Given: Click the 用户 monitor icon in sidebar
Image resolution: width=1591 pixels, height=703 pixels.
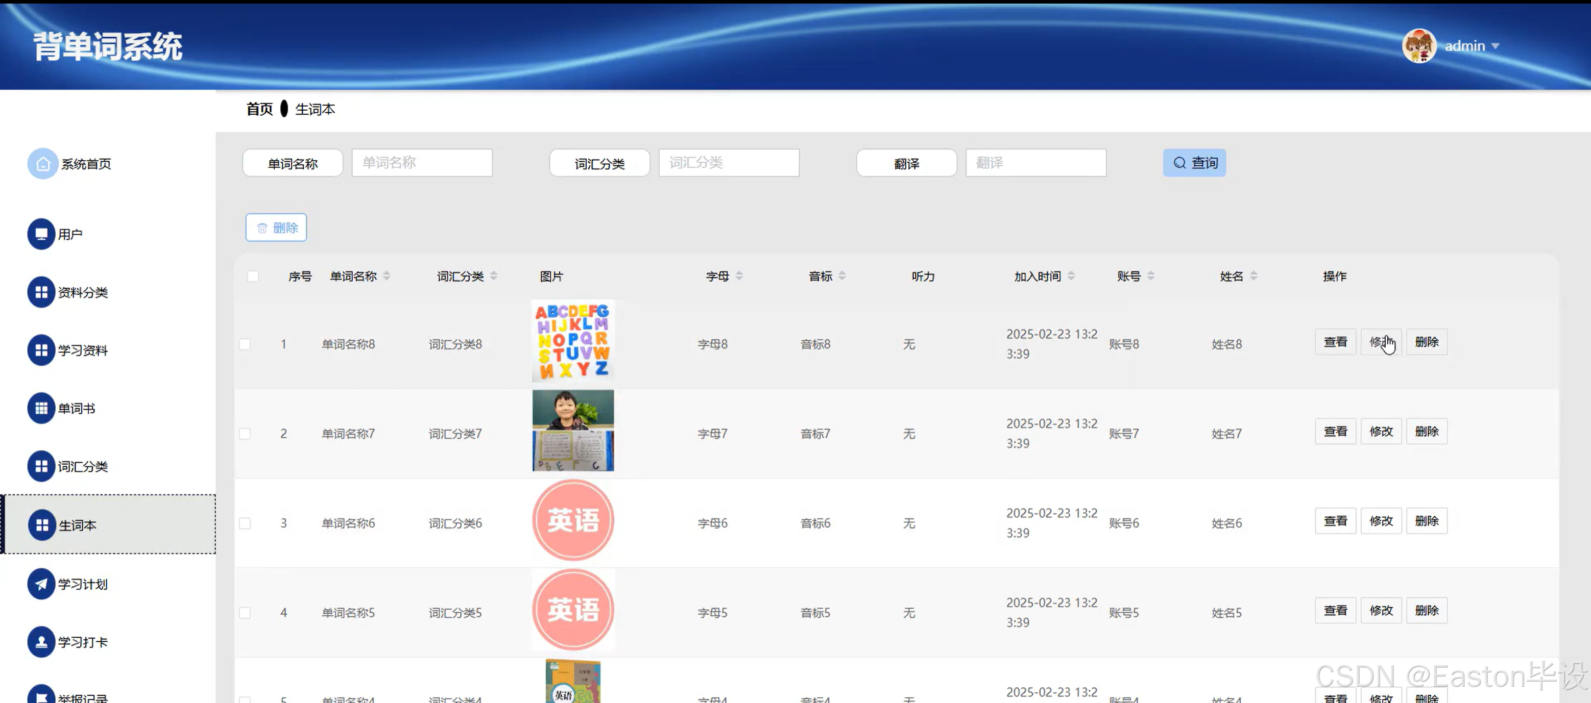Looking at the screenshot, I should (x=41, y=234).
